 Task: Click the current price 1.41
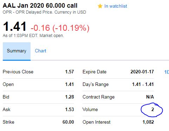tap(15, 27)
